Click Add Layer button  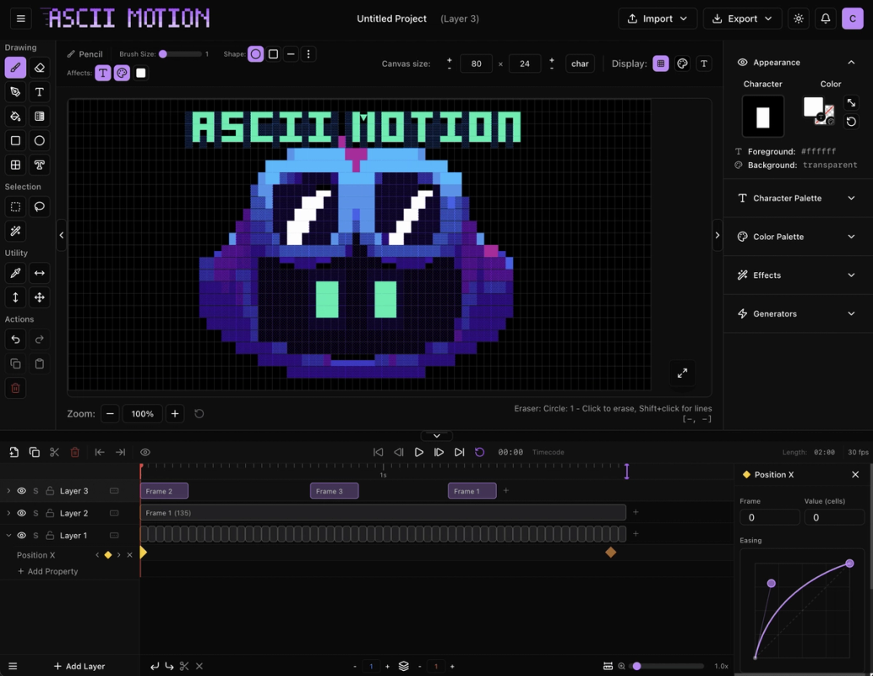pyautogui.click(x=79, y=666)
